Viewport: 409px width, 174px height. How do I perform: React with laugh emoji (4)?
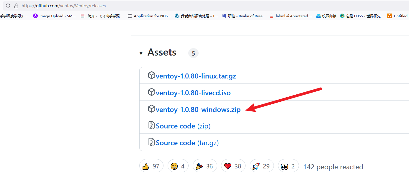coord(178,166)
